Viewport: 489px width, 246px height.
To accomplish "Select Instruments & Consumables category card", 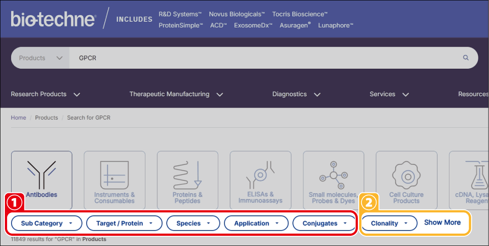I will pyautogui.click(x=114, y=180).
